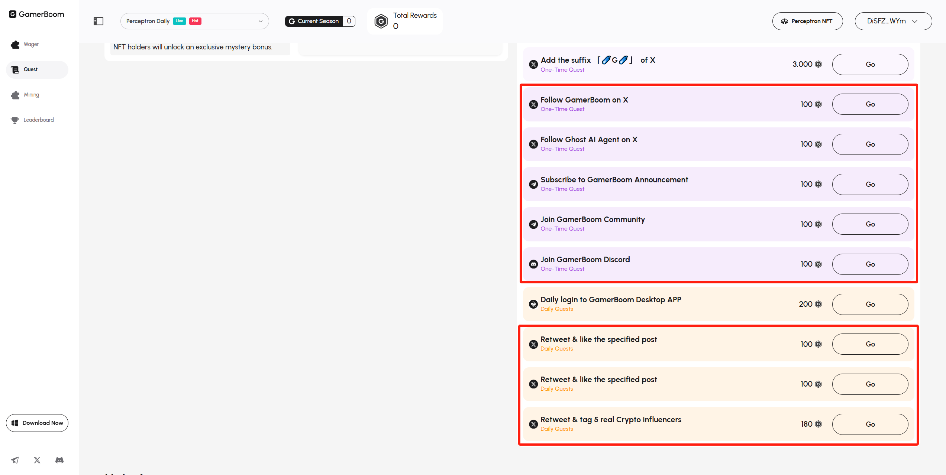Click the Quest scroll icon
This screenshot has width=946, height=475.
point(15,70)
